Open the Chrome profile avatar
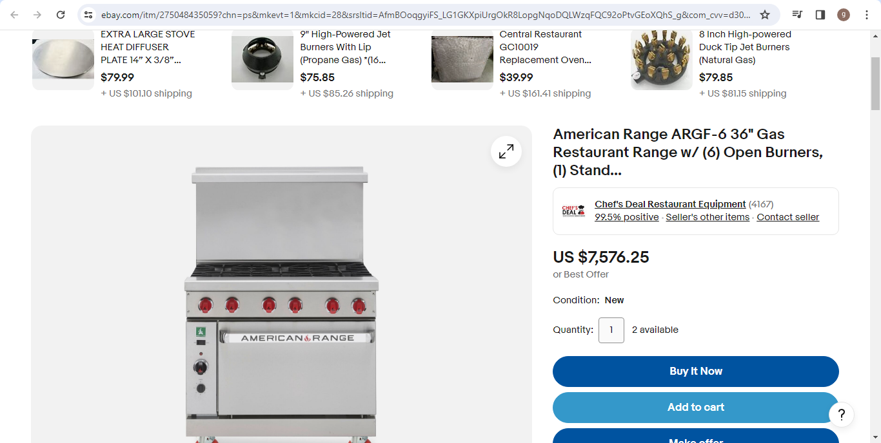 [x=844, y=15]
